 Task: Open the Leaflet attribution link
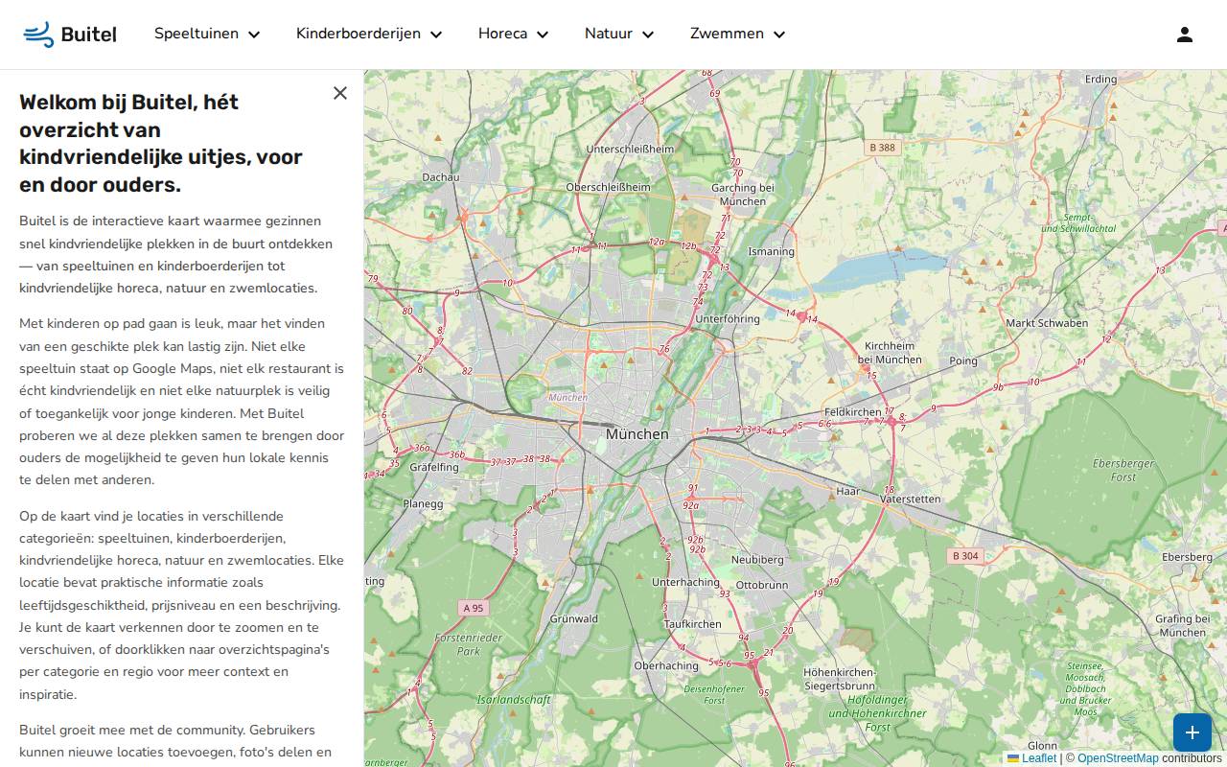click(x=1031, y=758)
